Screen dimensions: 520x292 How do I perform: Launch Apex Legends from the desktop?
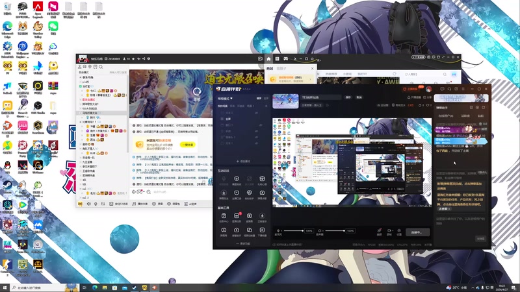(38, 8)
